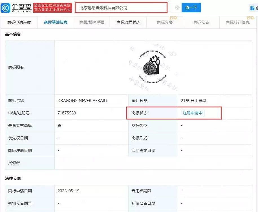Click the 后期指定日期 label cell

click(153, 150)
